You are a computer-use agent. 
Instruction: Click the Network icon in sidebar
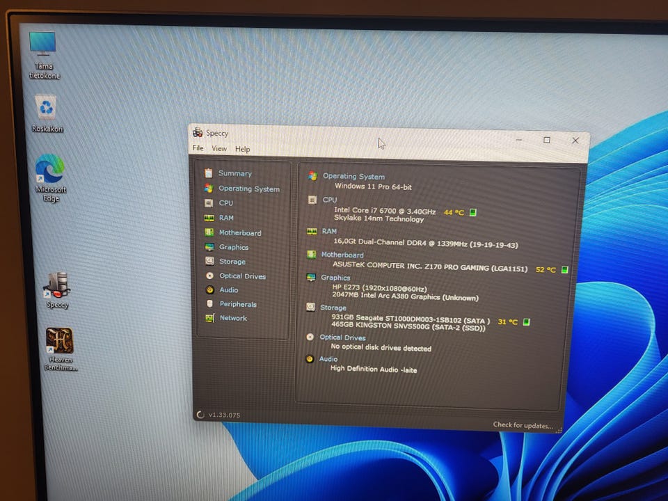[209, 318]
